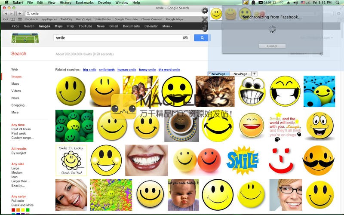Select the red color filter swatch
The width and height of the screenshot is (344, 215).
13,210
